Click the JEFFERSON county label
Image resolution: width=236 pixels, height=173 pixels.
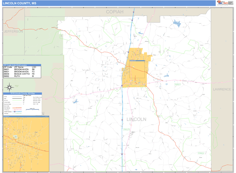13,31
